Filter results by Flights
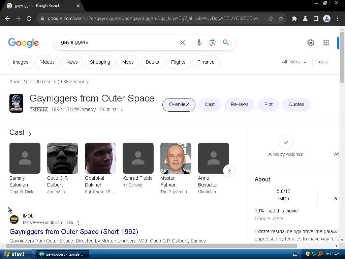Viewport: 345px width, 259px height. tap(178, 62)
